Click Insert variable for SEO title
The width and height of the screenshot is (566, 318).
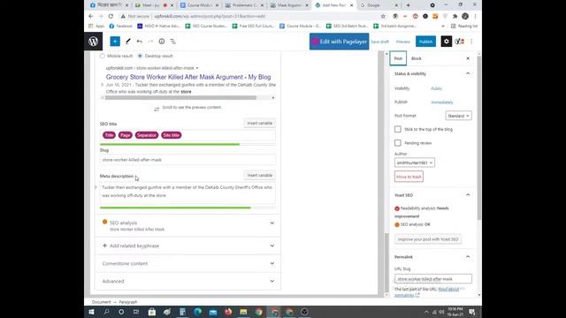pos(259,124)
